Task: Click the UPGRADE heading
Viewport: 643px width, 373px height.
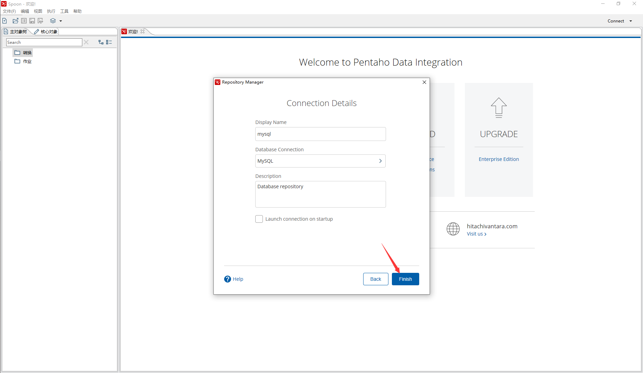Action: pos(499,134)
